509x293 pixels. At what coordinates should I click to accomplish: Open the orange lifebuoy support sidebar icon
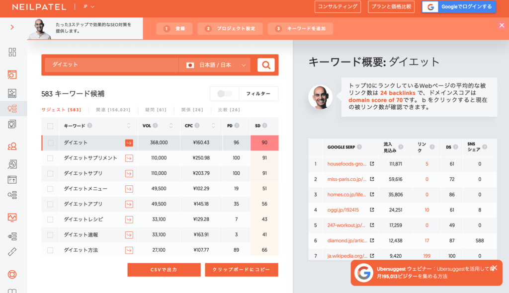12,275
